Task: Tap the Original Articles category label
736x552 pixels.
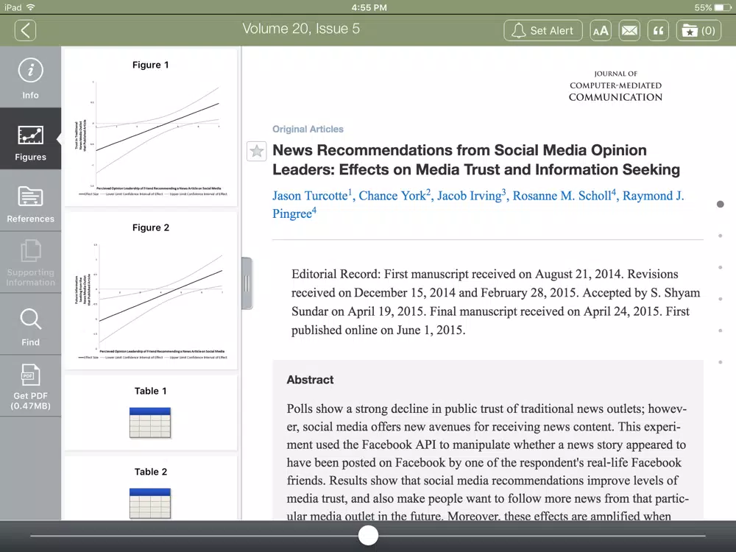Action: tap(308, 129)
